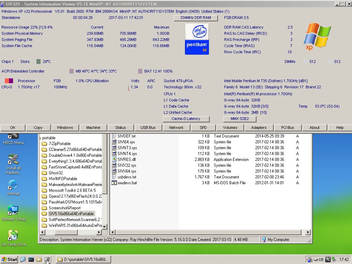Open the wrench and screwdriver tray icon

coord(328,260)
